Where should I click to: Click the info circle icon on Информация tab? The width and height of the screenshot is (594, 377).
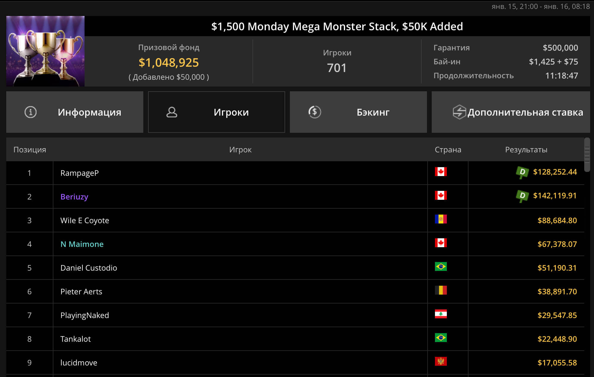pyautogui.click(x=30, y=112)
